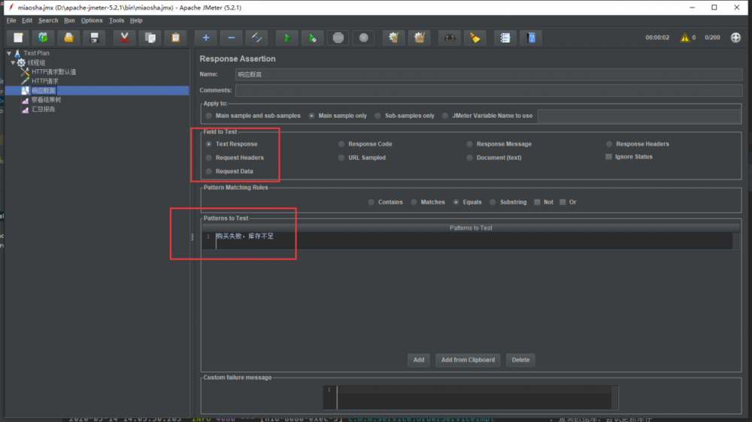The image size is (752, 422).
Task: Select the HTTP请求 sampler in tree
Action: (44, 81)
